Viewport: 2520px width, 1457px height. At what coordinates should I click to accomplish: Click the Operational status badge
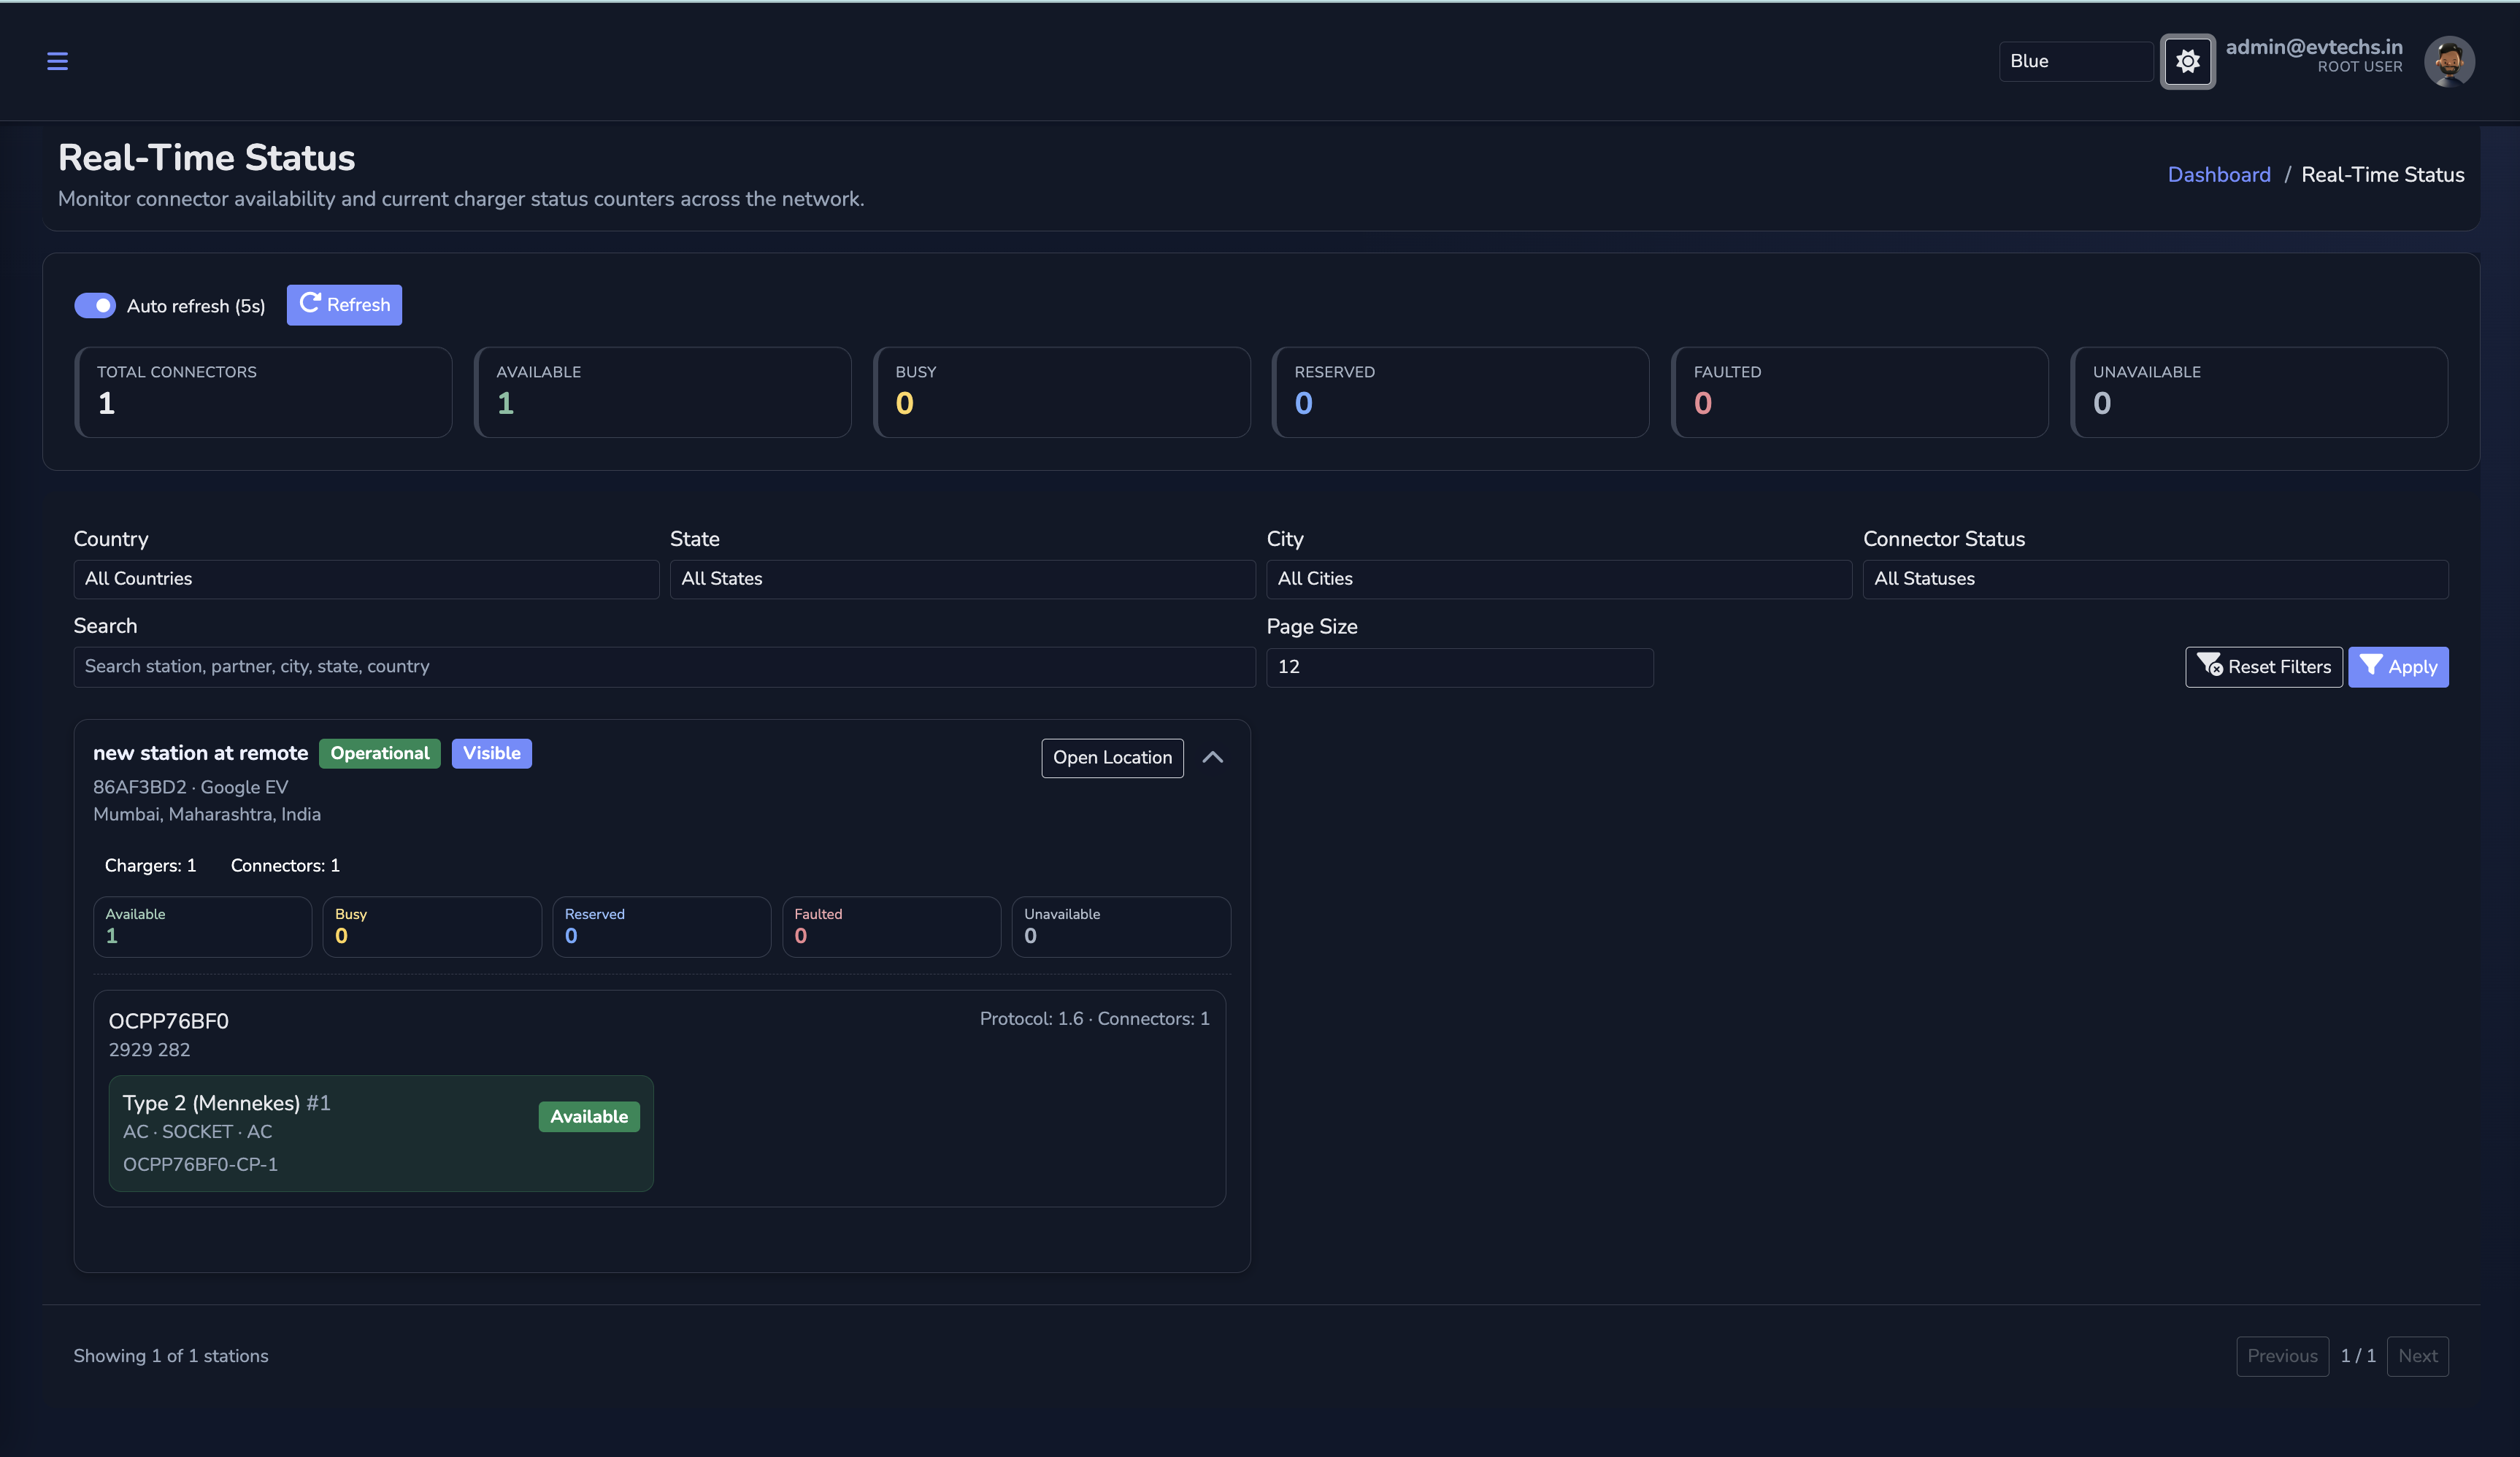[x=379, y=753]
